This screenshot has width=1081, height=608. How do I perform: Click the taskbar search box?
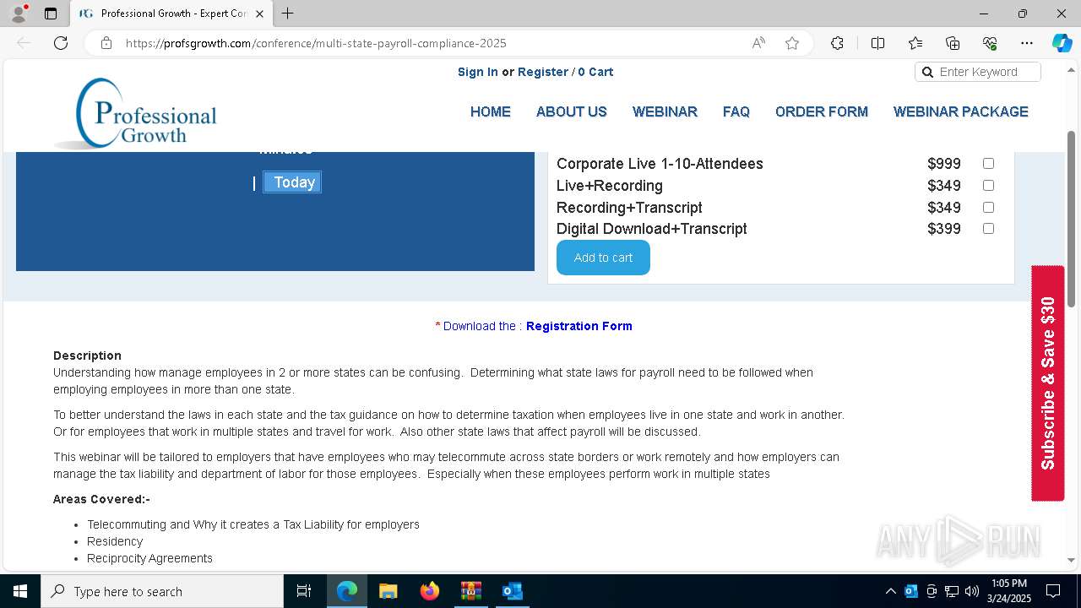[x=162, y=591]
